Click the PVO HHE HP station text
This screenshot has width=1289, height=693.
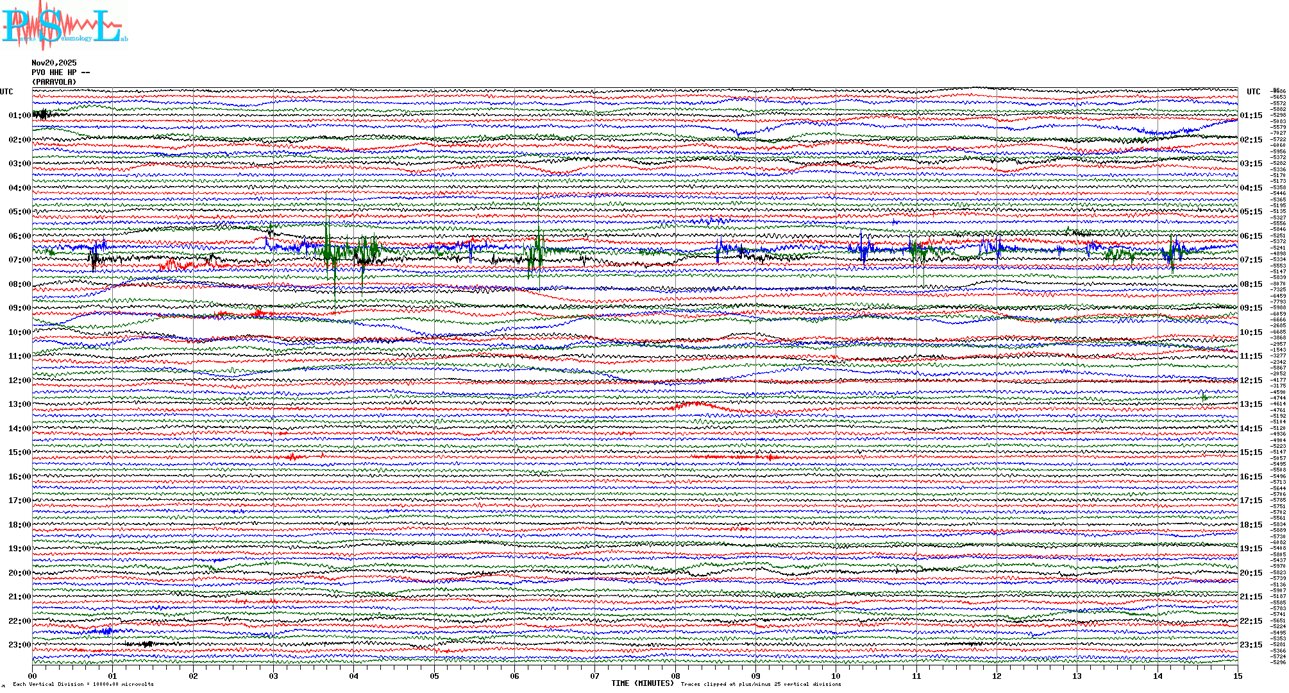pyautogui.click(x=60, y=73)
